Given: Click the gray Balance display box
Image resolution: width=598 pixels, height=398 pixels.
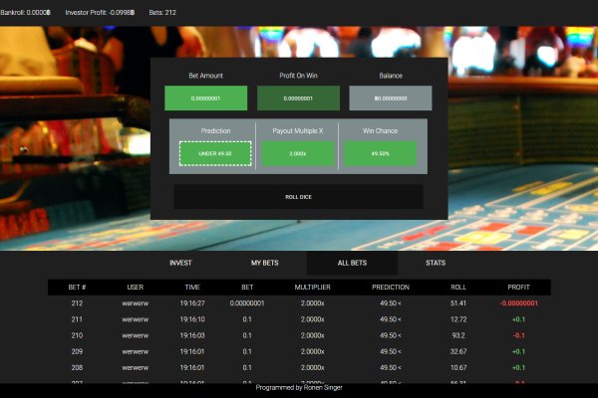Looking at the screenshot, I should (390, 99).
